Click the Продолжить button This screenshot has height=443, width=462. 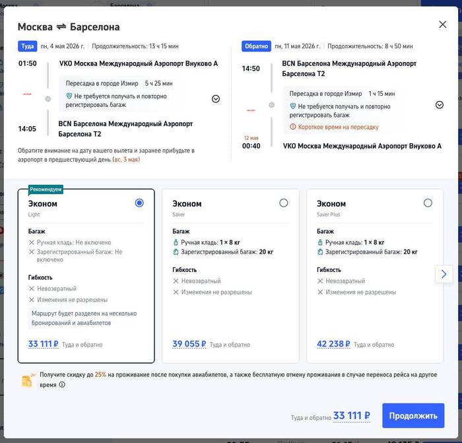pos(413,416)
